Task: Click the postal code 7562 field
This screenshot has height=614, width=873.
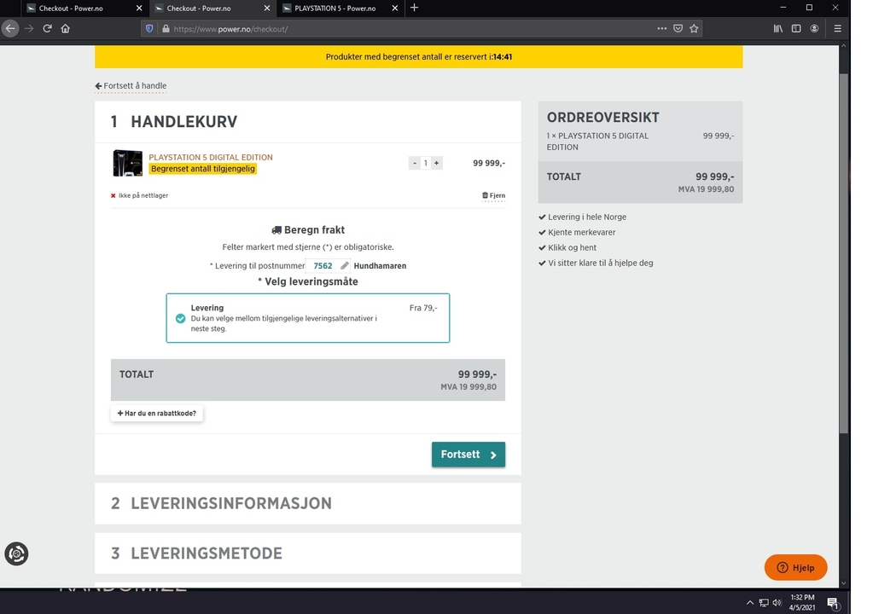Action: point(323,266)
